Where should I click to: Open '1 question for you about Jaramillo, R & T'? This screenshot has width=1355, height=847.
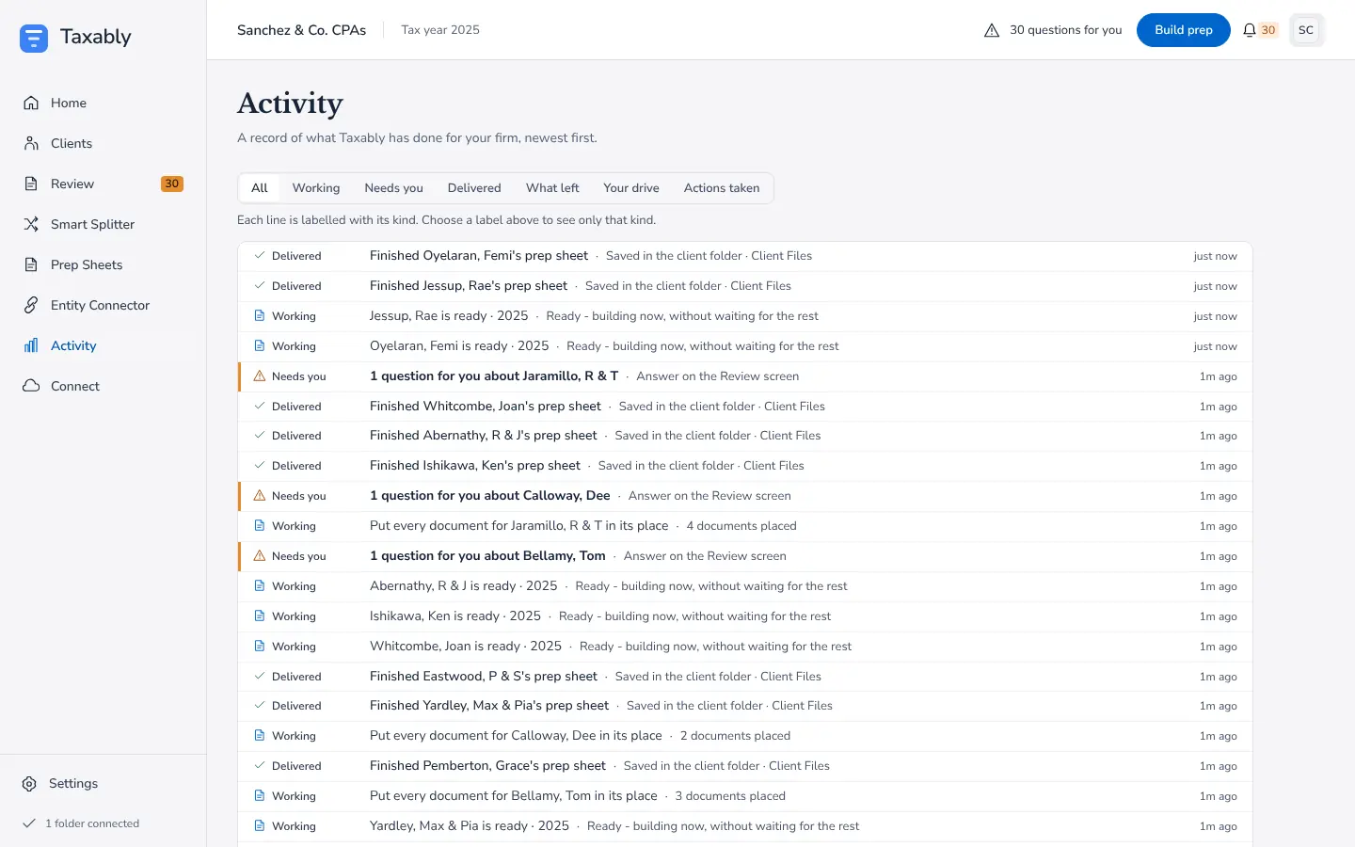[x=494, y=376]
